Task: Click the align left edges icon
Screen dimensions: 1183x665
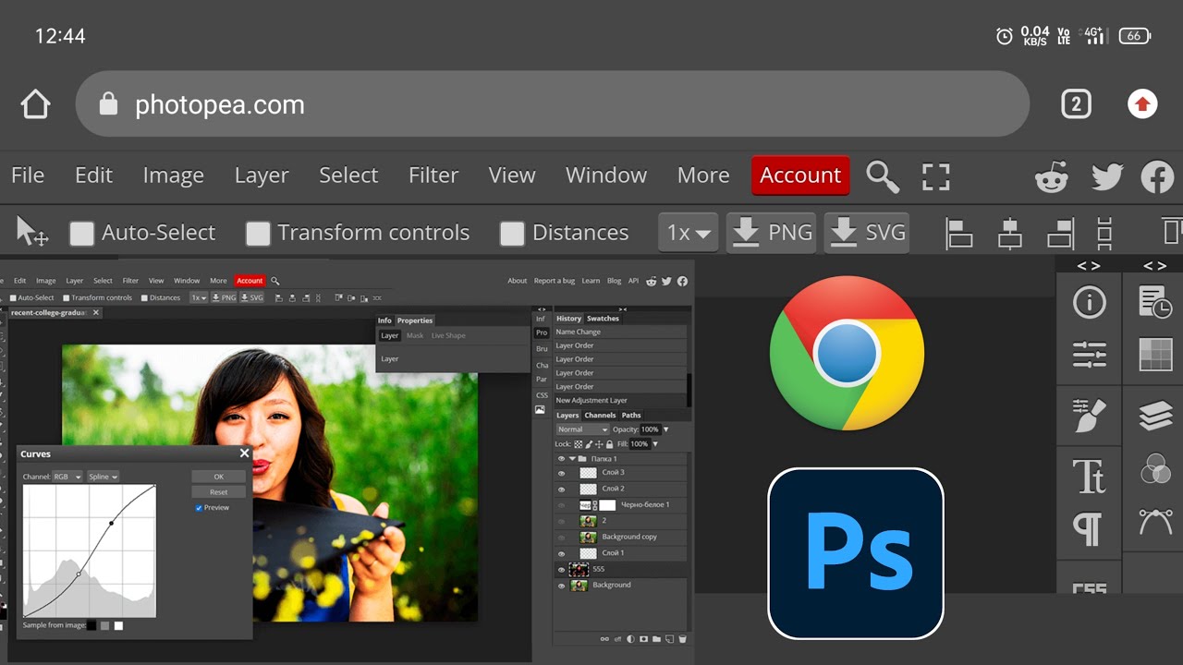Action: click(959, 233)
